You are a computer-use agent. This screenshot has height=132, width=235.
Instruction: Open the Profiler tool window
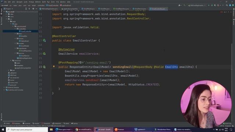coord(36,124)
